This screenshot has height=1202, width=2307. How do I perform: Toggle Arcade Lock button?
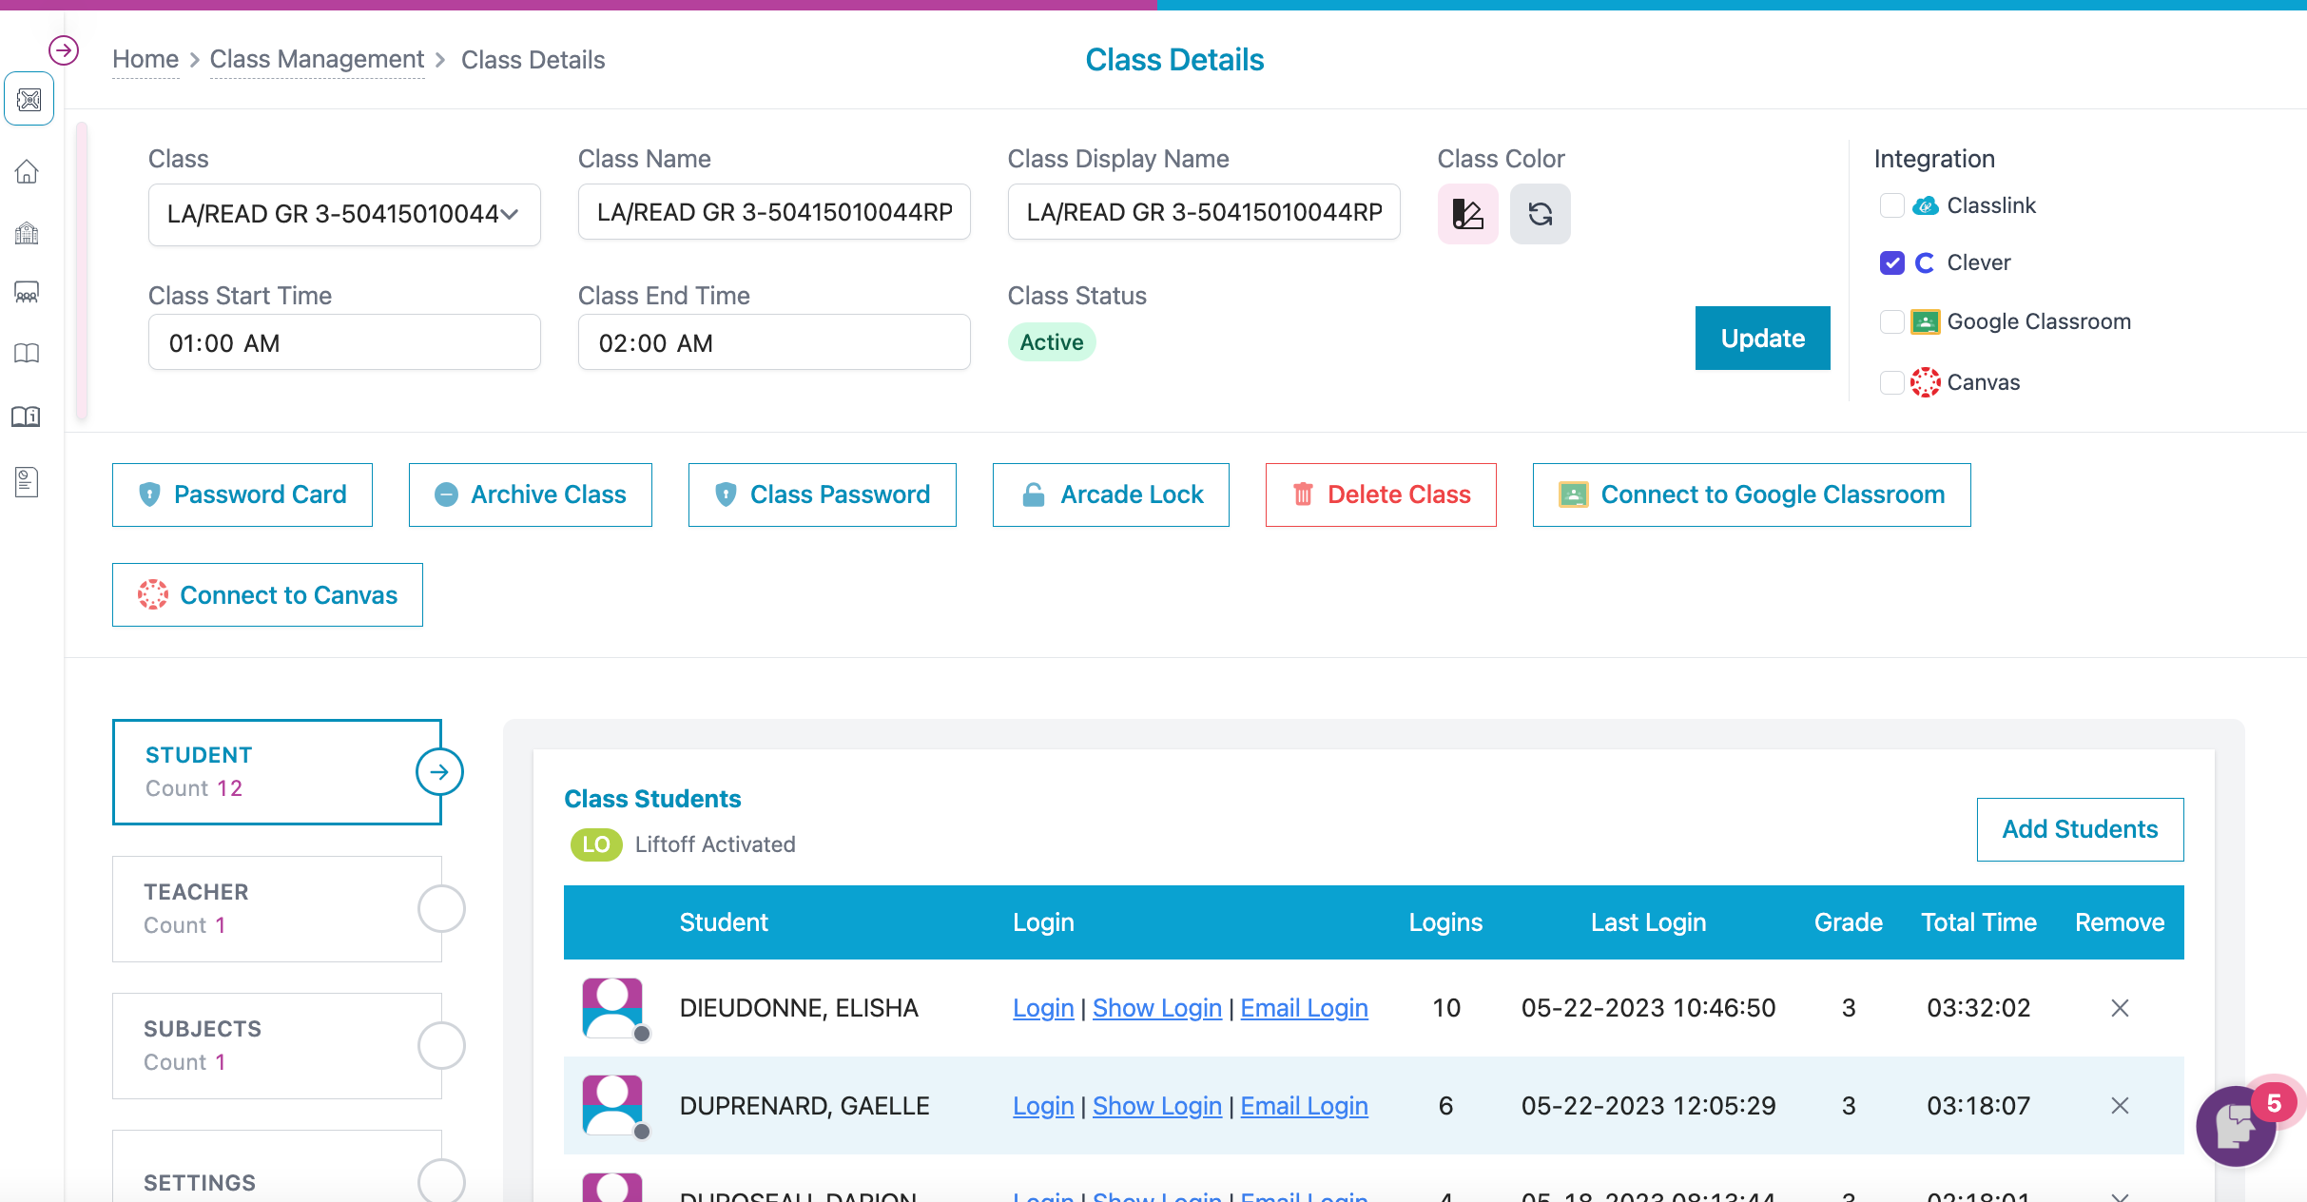click(1111, 494)
